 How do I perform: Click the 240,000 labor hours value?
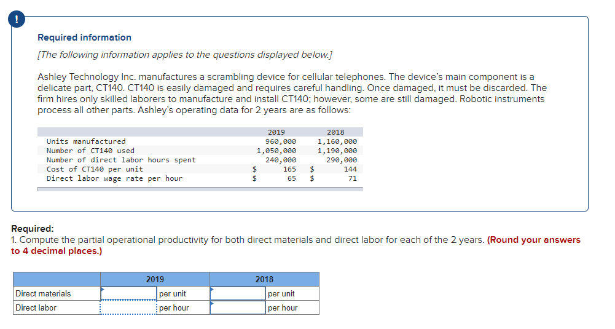pyautogui.click(x=281, y=160)
